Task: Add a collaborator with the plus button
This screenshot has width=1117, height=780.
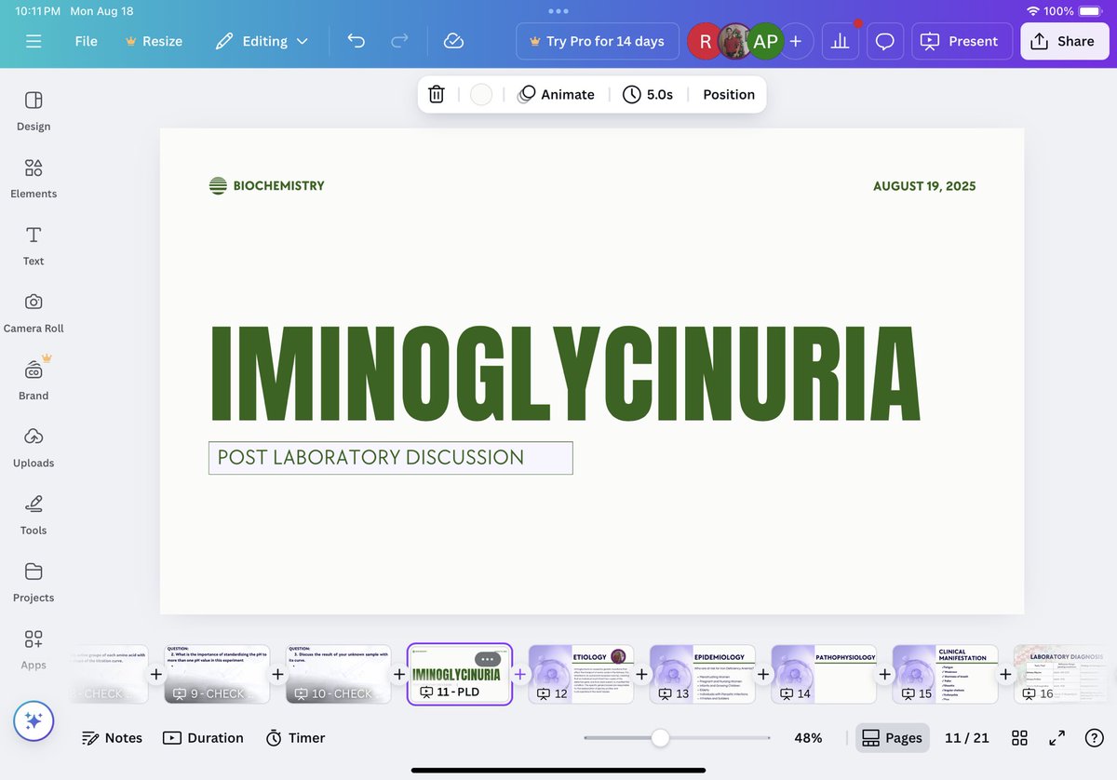Action: 796,41
